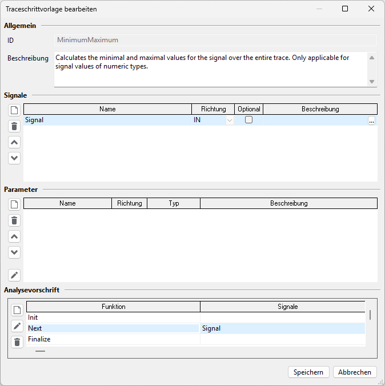
Task: Edit the parameter with the Parameter pencil icon
Action: pos(14,275)
